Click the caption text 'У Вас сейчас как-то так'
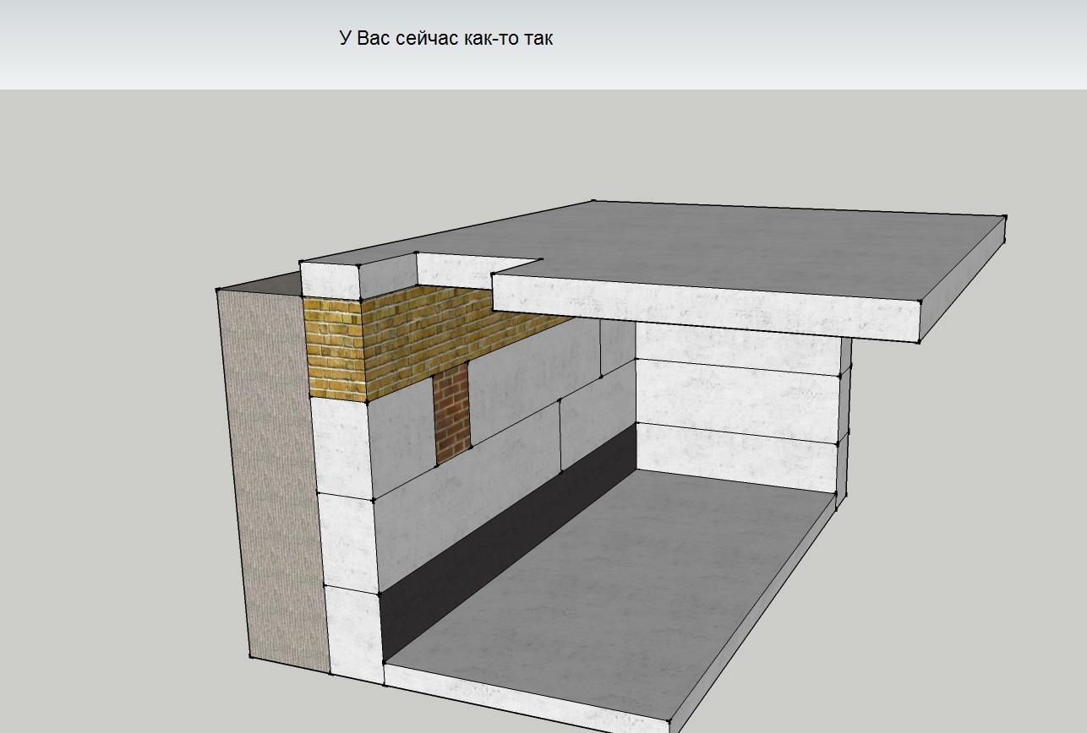Viewport: 1087px width, 733px height. pos(446,38)
